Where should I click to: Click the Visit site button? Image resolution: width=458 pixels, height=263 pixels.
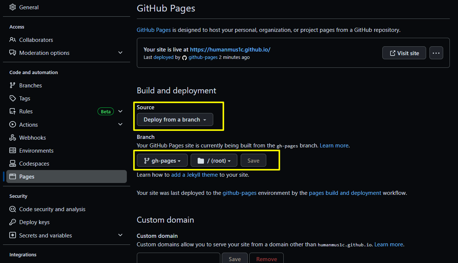404,53
